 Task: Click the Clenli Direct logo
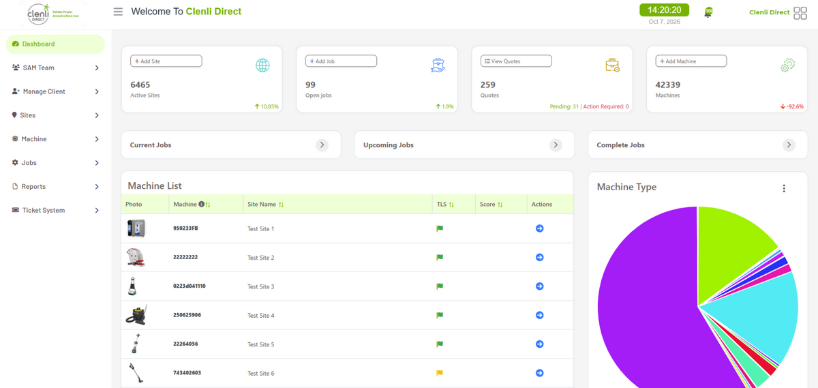[53, 14]
